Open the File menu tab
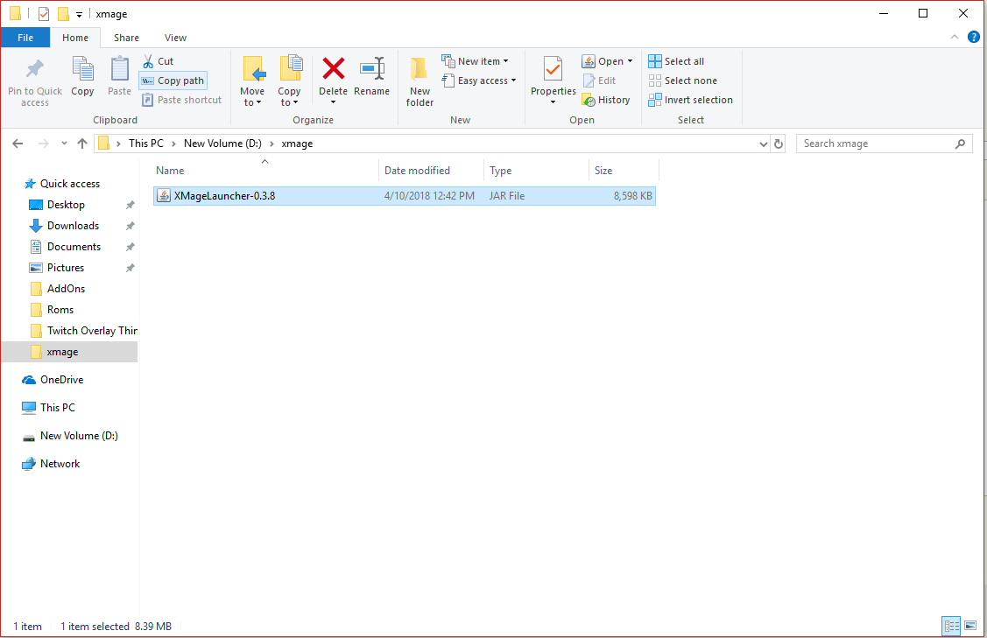The image size is (987, 638). click(x=25, y=38)
